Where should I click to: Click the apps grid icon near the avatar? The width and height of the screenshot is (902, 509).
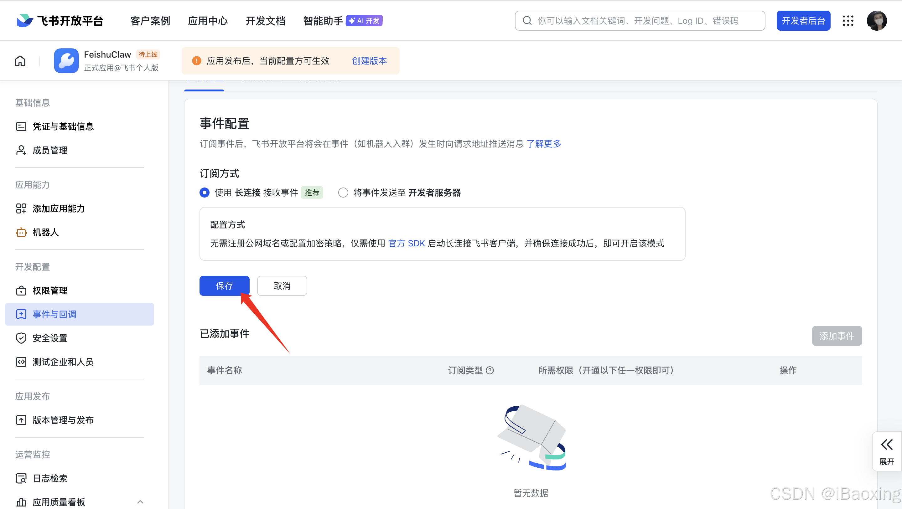click(848, 21)
